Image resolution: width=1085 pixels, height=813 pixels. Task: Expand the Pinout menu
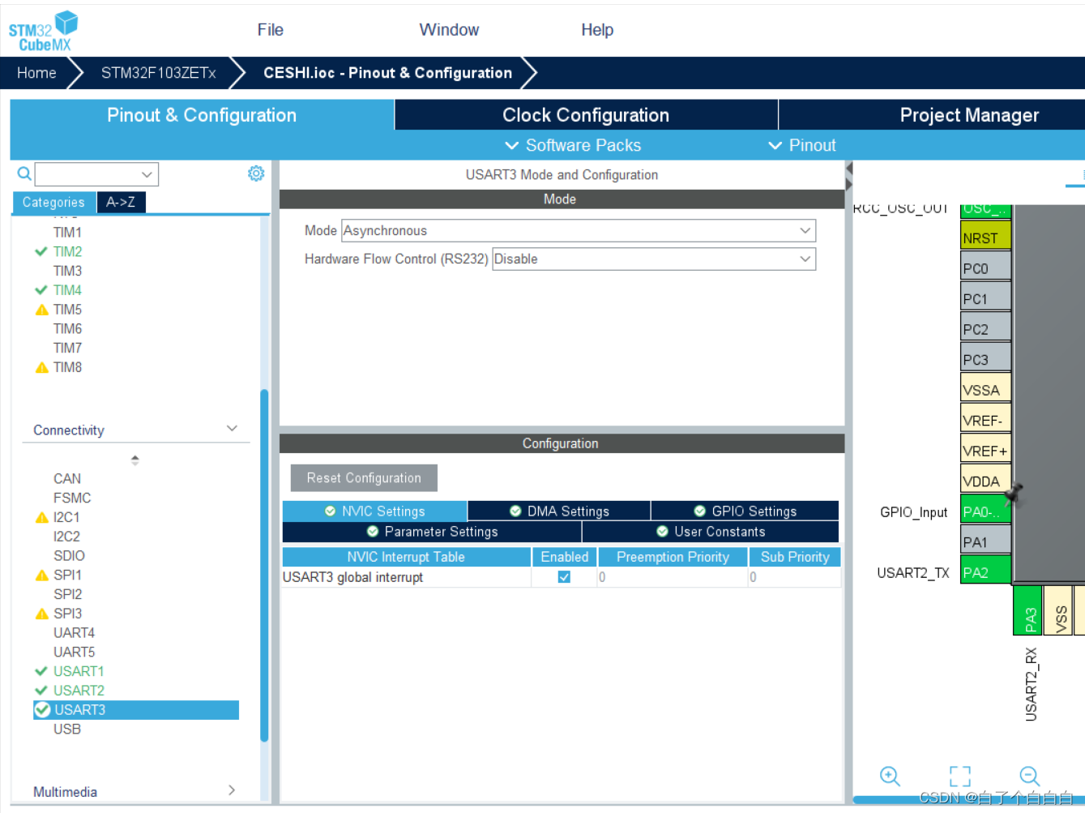coord(801,145)
